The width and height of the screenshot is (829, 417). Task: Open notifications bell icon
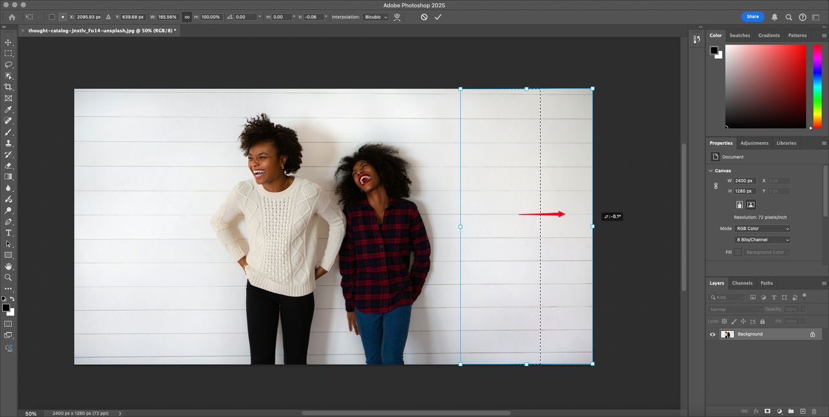click(x=775, y=17)
